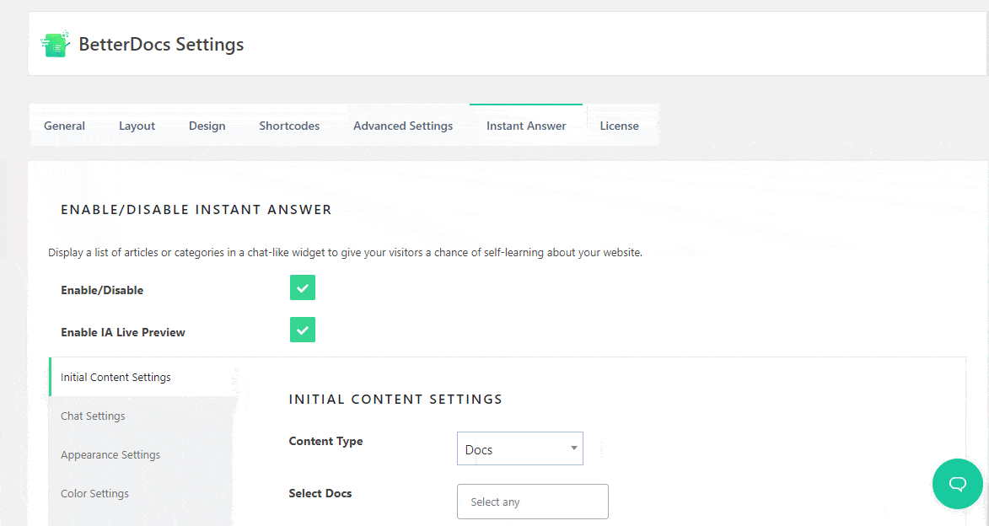Open Initial Content Settings in the sidebar
This screenshot has width=989, height=526.
(x=115, y=377)
